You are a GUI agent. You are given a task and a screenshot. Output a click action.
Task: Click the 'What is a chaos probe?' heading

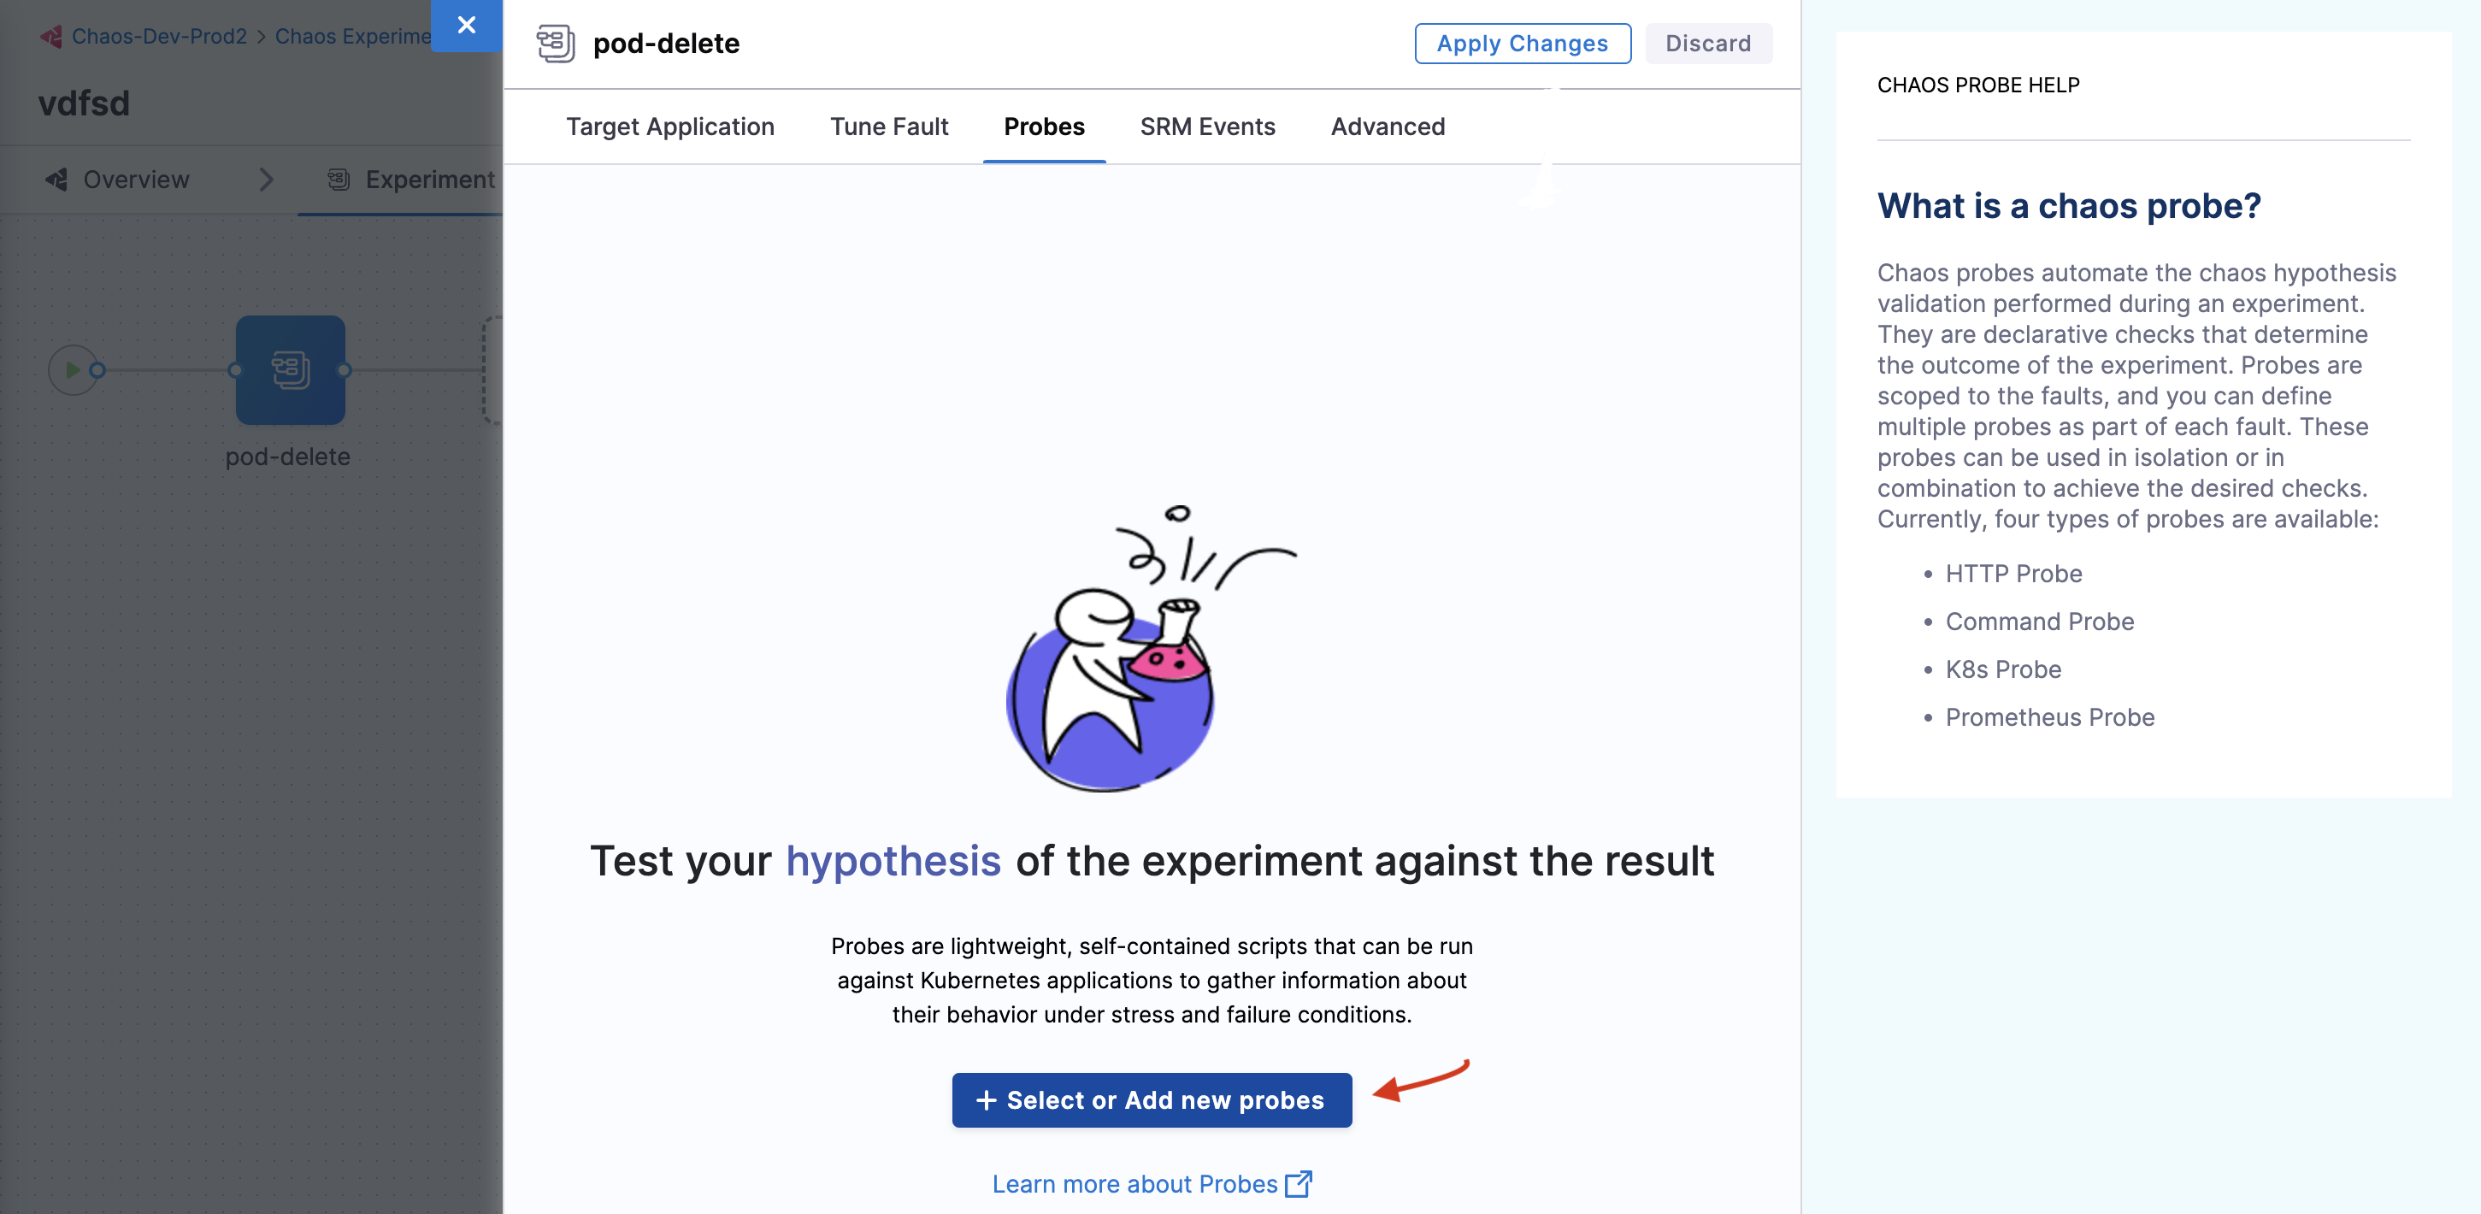click(x=2068, y=205)
